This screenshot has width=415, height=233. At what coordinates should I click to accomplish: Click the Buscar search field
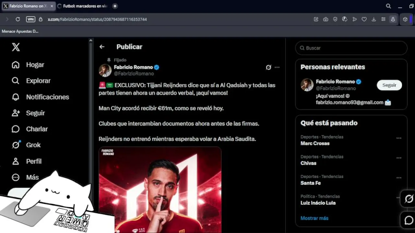[x=351, y=48]
